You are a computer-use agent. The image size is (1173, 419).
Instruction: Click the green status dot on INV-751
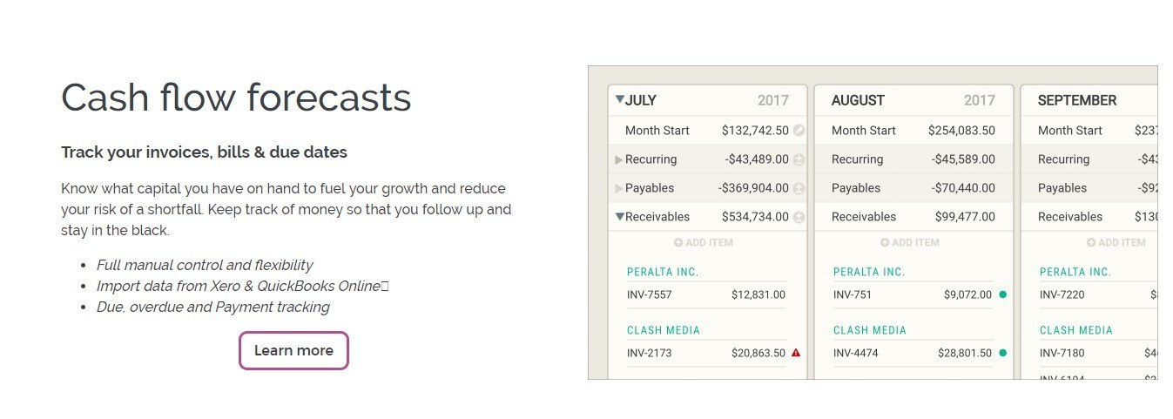1002,294
